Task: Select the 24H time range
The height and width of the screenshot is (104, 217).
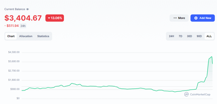Action: (172, 36)
